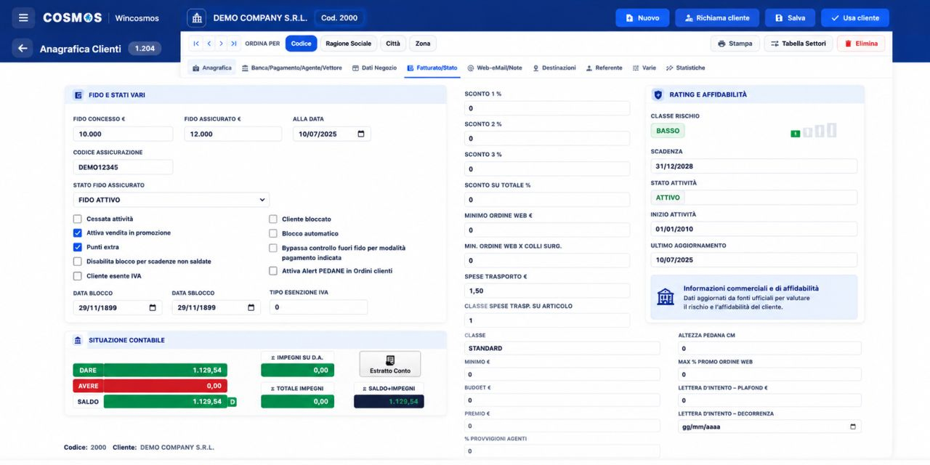Sort by Codice
The height and width of the screenshot is (465, 930).
click(302, 44)
